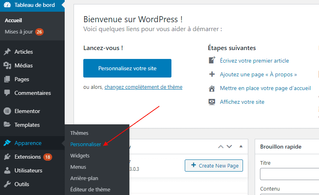
Task: Choose Widgets in the Apparence submenu
Action: point(80,155)
